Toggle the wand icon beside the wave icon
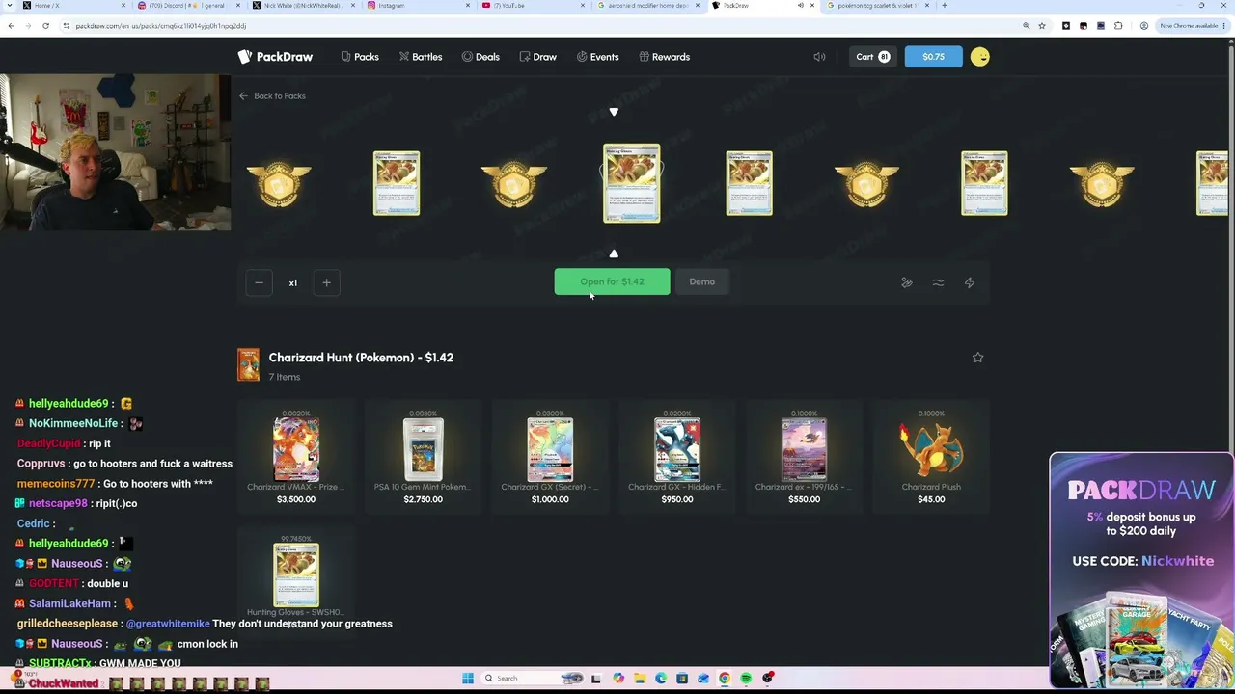The image size is (1235, 694). (907, 282)
